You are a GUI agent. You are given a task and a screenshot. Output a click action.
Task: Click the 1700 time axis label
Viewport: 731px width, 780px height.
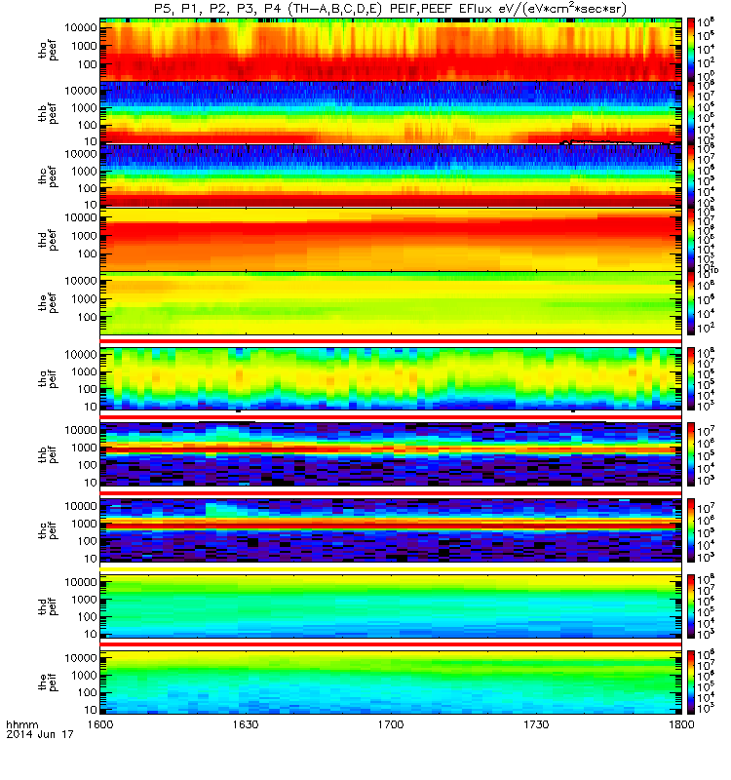[x=391, y=724]
